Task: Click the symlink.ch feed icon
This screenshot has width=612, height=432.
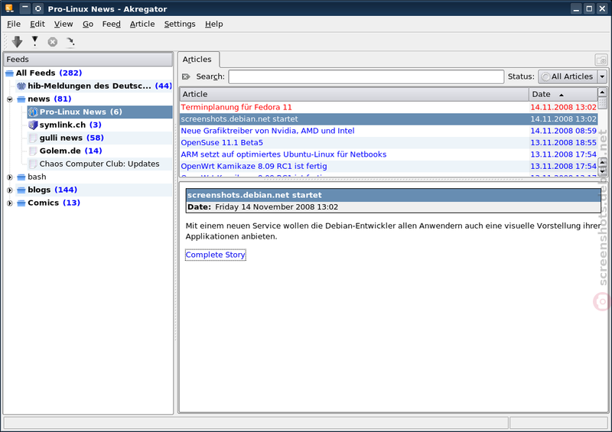Action: [x=33, y=125]
